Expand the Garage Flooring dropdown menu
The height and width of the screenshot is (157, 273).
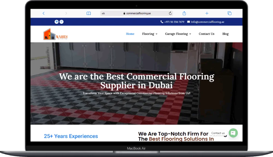178,34
